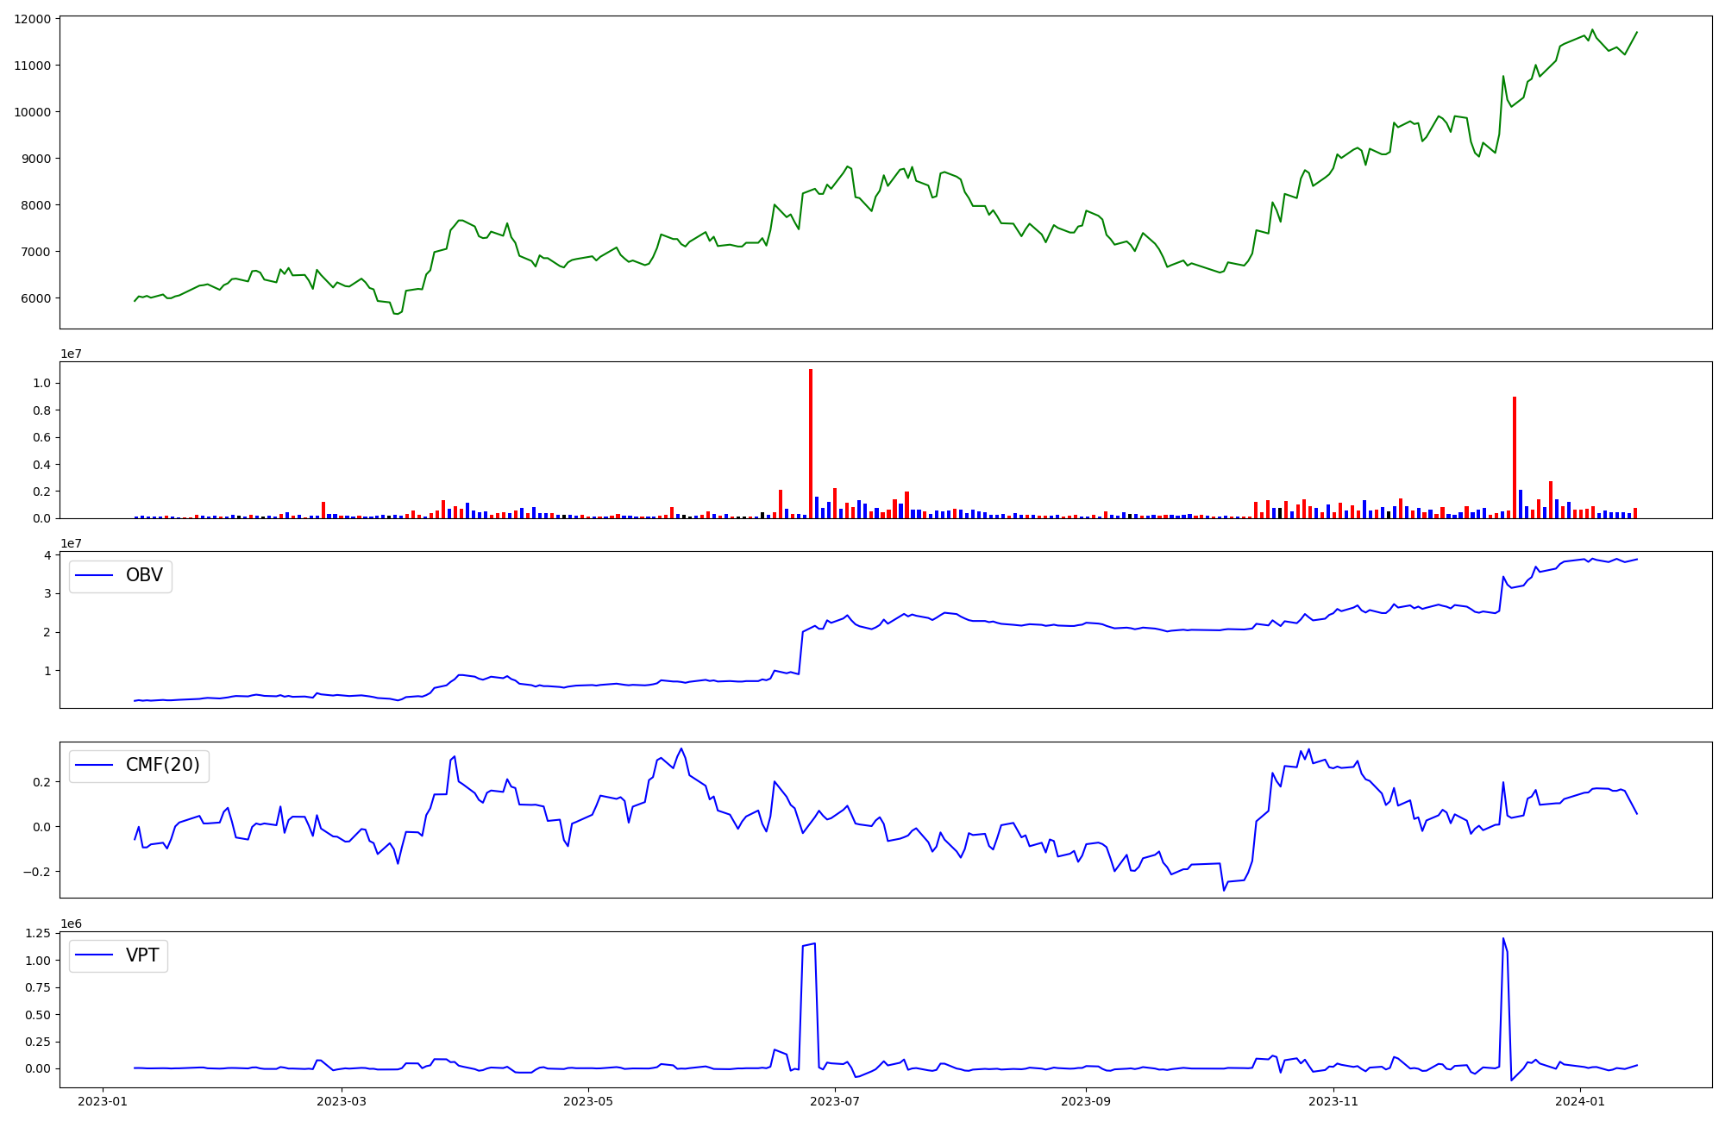Select the 11000 price axis tick
The image size is (1725, 1121).
pos(31,66)
